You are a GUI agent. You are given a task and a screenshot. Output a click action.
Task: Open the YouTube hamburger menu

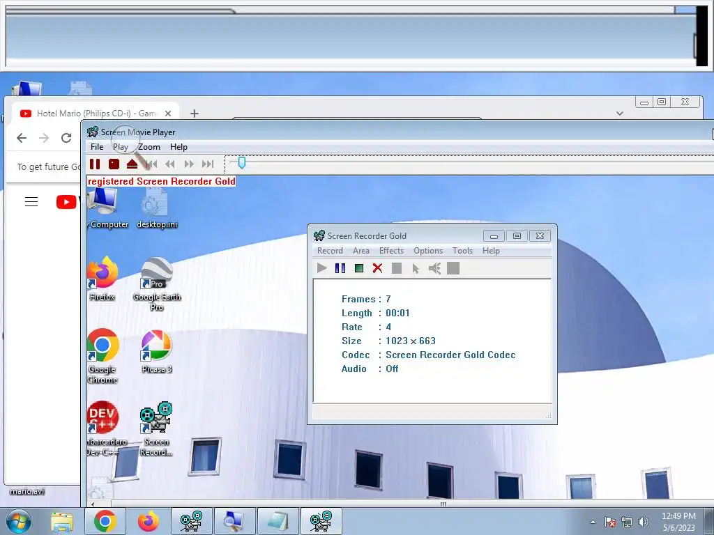point(31,201)
